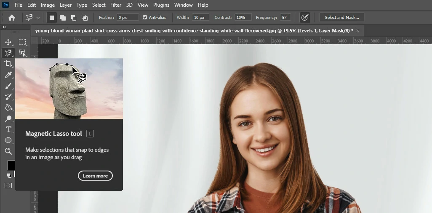
Task: Select the Eyedropper tool
Action: 8,75
